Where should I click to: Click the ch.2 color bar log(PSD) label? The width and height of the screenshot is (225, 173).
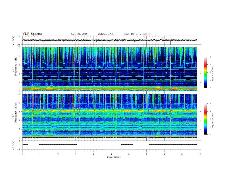tap(213, 120)
